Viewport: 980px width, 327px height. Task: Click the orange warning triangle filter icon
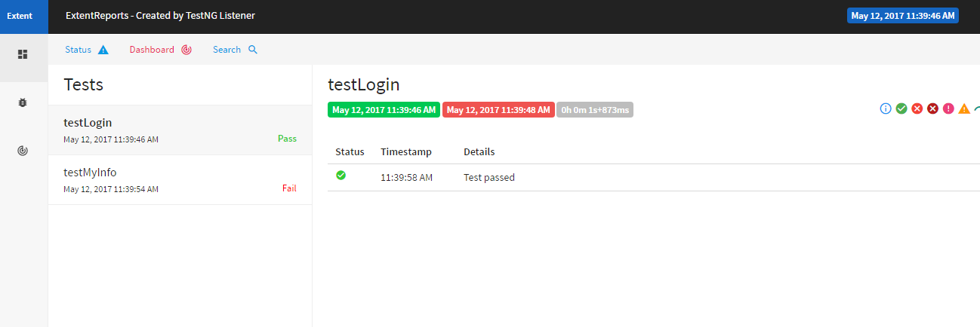pyautogui.click(x=964, y=108)
